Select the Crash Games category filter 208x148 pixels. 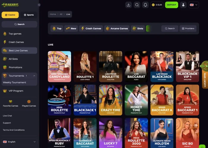91,28
